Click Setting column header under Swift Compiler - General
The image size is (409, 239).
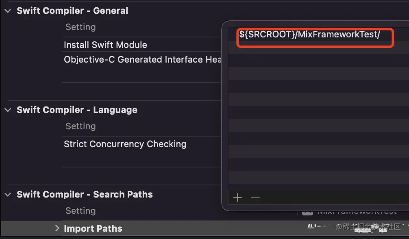(x=80, y=27)
